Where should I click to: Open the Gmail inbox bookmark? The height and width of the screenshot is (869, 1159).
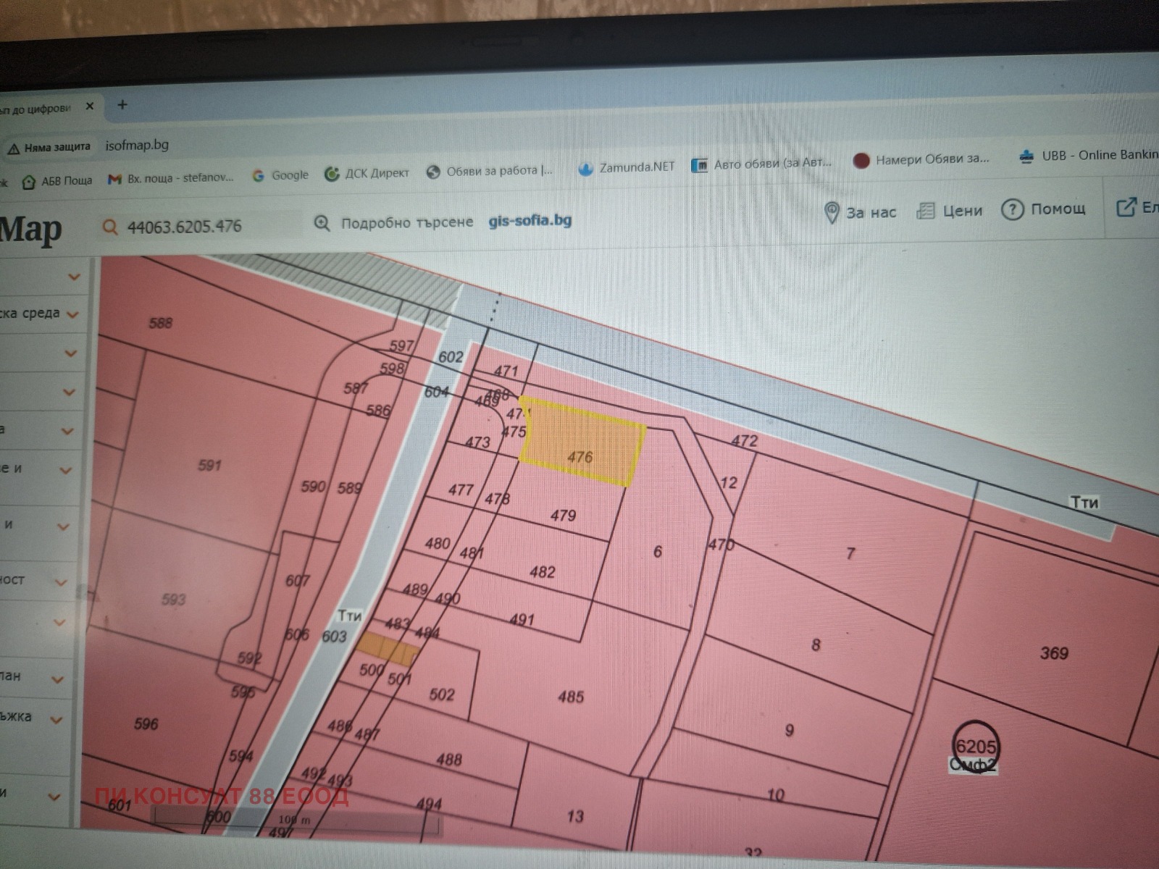click(171, 178)
